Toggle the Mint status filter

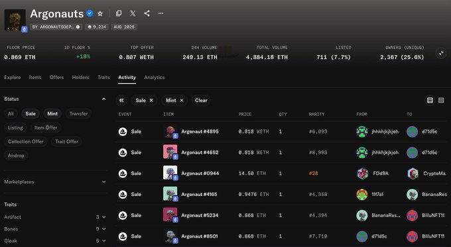pos(52,114)
